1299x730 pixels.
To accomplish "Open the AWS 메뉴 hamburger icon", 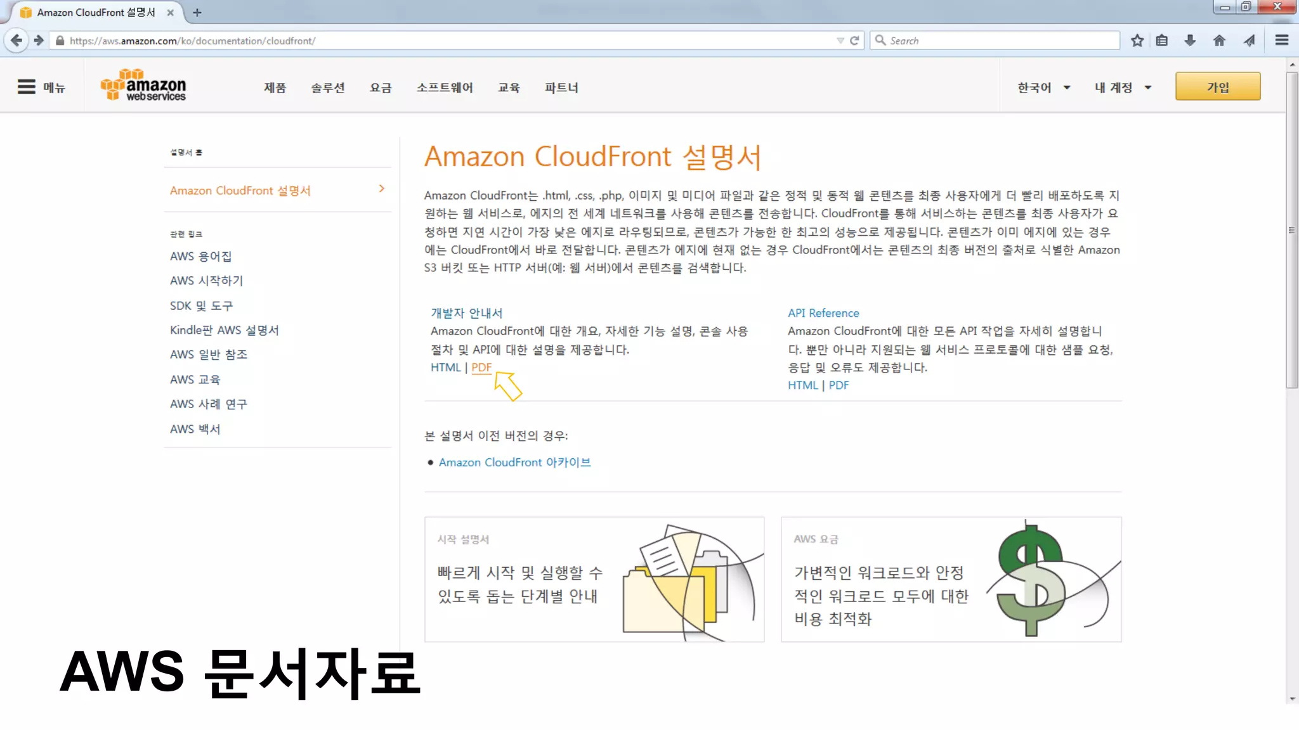I will (x=26, y=87).
